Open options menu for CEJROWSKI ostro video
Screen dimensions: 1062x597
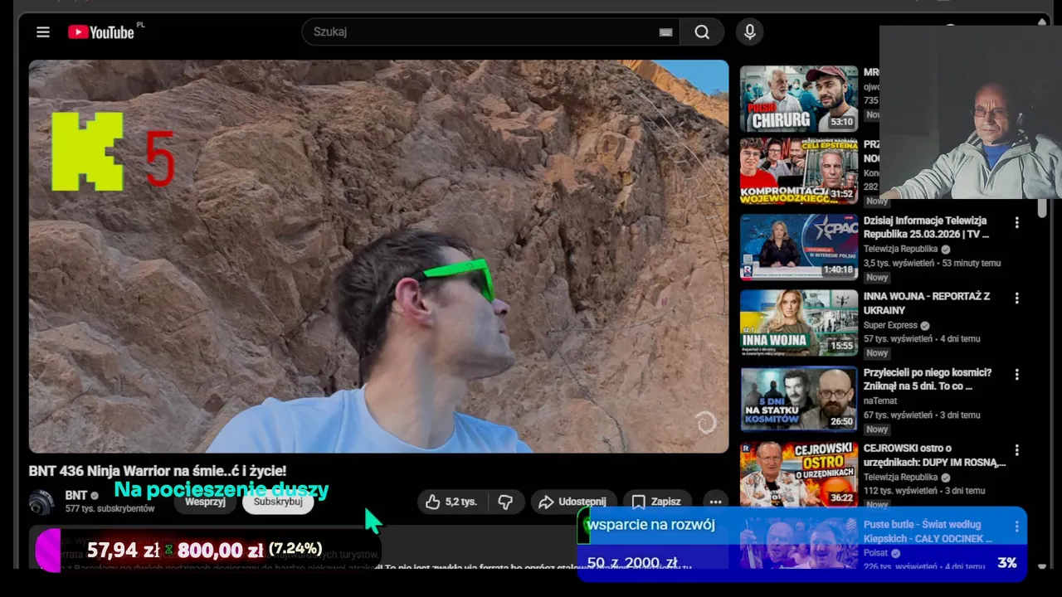[1016, 449]
